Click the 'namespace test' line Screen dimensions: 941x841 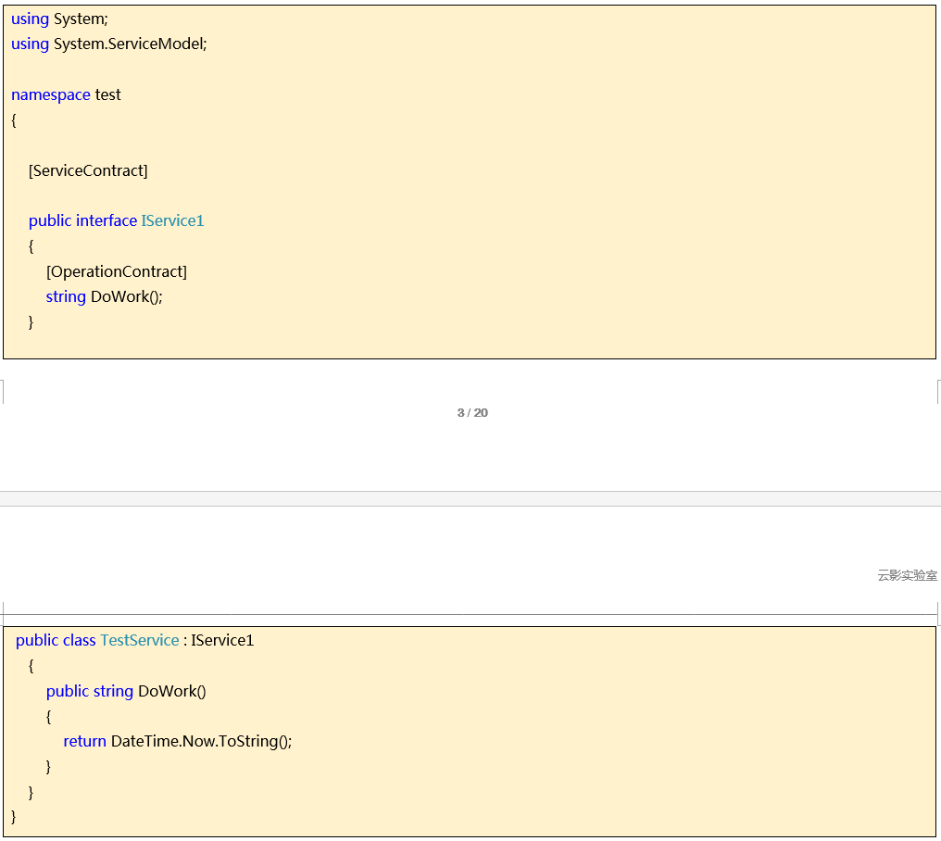[66, 94]
